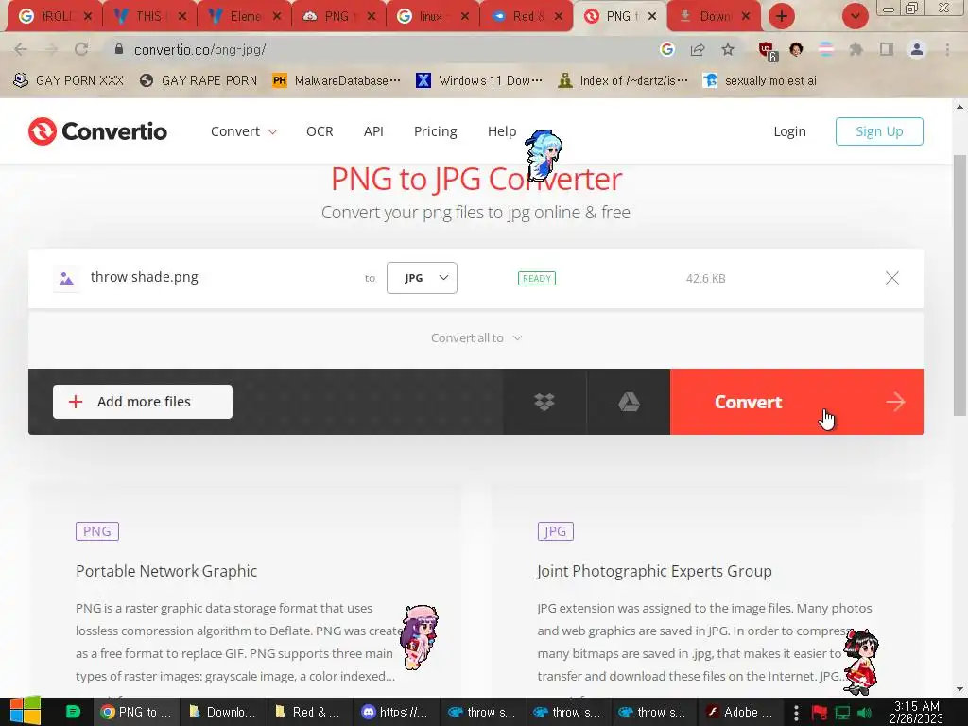Open the Pricing page link
This screenshot has height=726, width=968.
(435, 131)
